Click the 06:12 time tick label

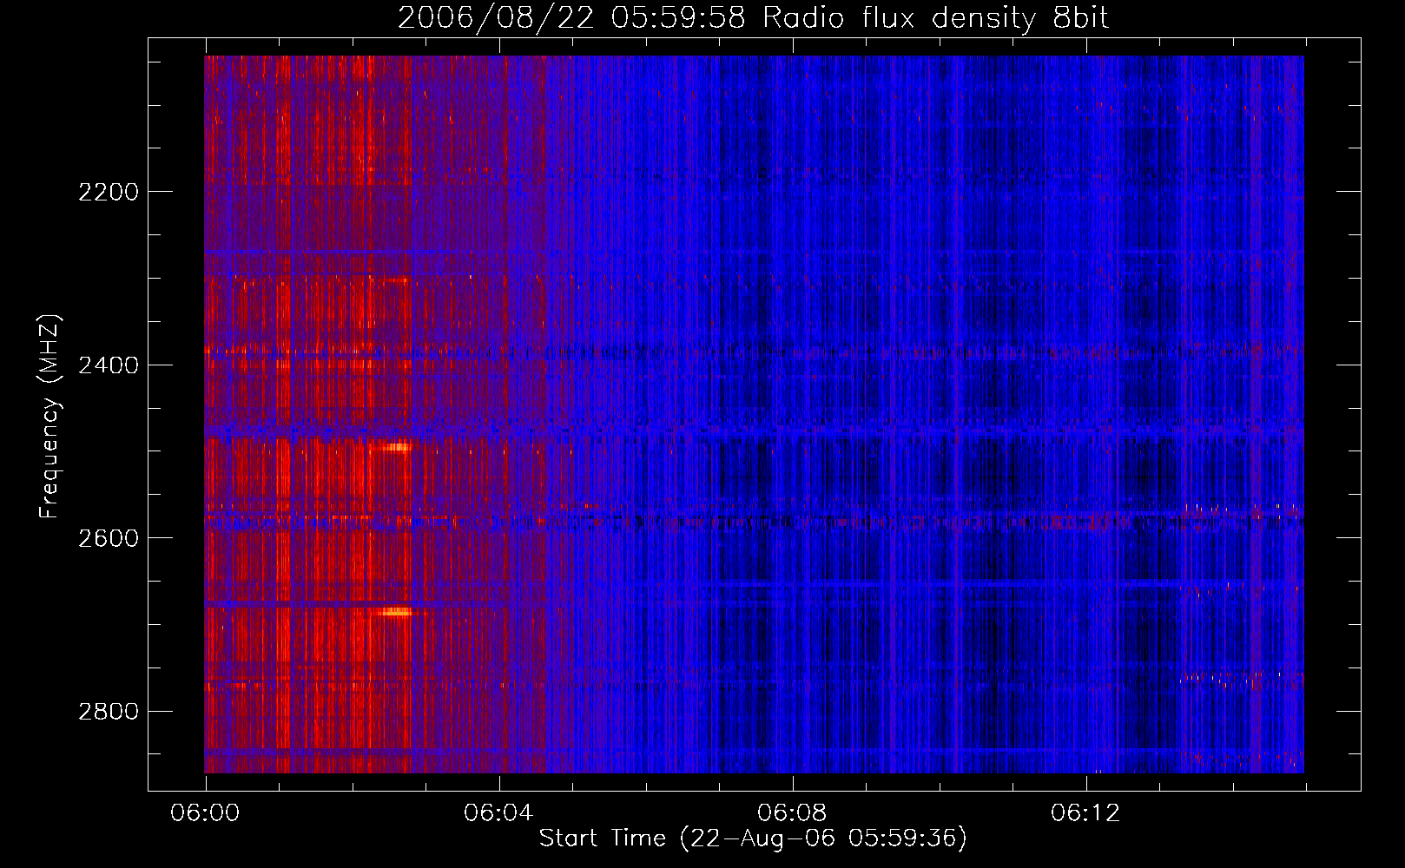1085,813
